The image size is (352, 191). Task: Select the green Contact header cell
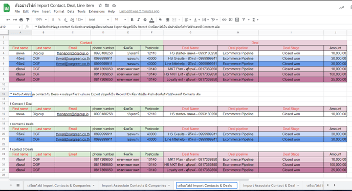[x=86, y=43]
